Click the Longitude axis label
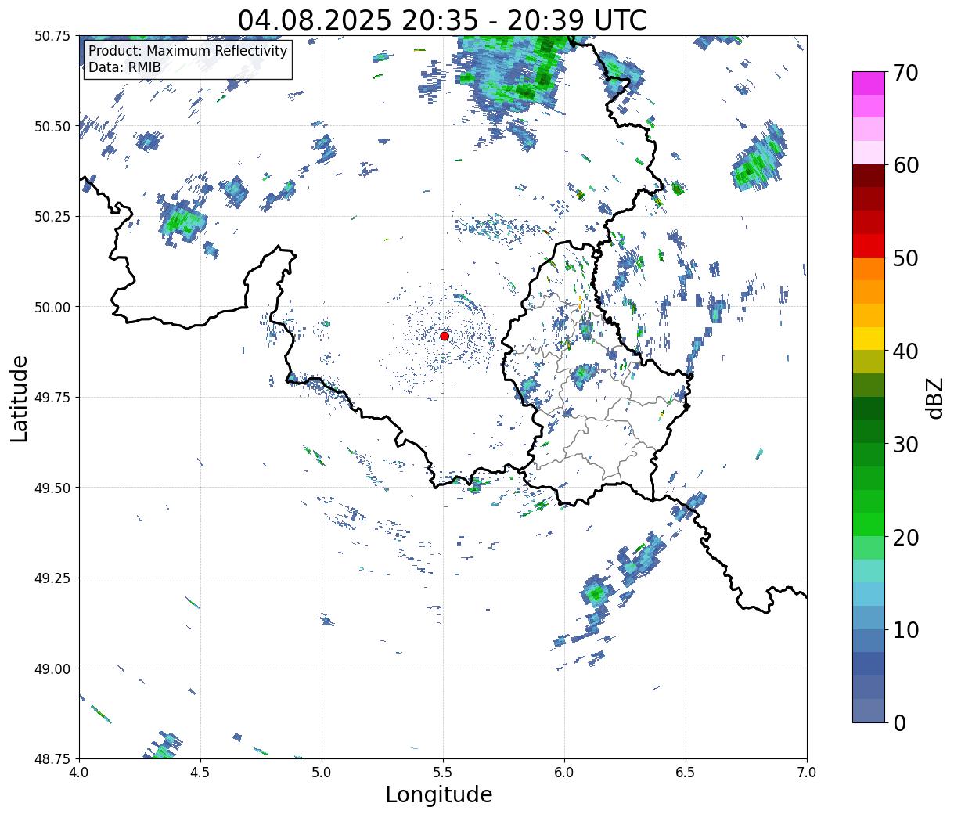The height and width of the screenshot is (814, 954). pyautogui.click(x=439, y=794)
